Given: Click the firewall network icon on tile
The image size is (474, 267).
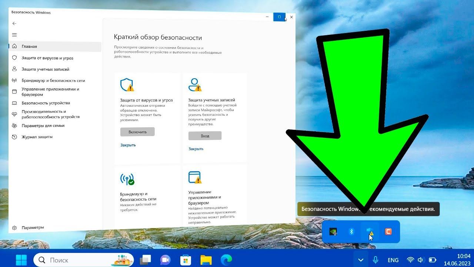Looking at the screenshot, I should click(x=127, y=179).
